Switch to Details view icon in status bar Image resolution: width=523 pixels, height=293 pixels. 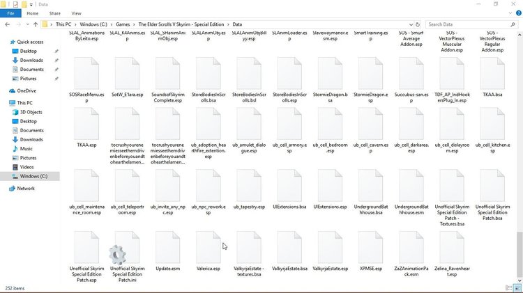point(508,288)
